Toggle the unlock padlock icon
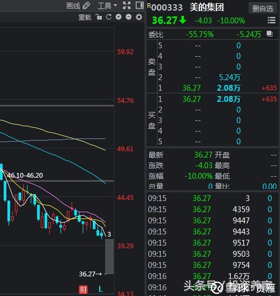This screenshot has height=296, width=280. point(99,17)
